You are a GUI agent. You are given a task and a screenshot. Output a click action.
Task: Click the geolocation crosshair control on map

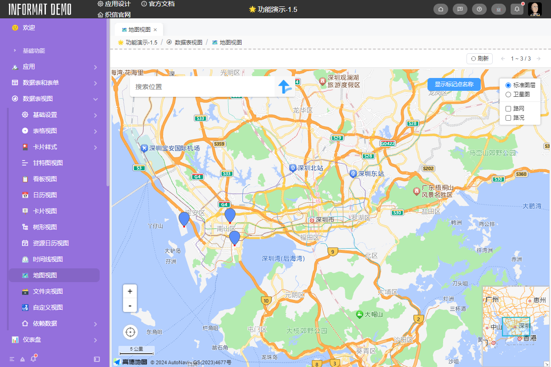[x=130, y=332]
